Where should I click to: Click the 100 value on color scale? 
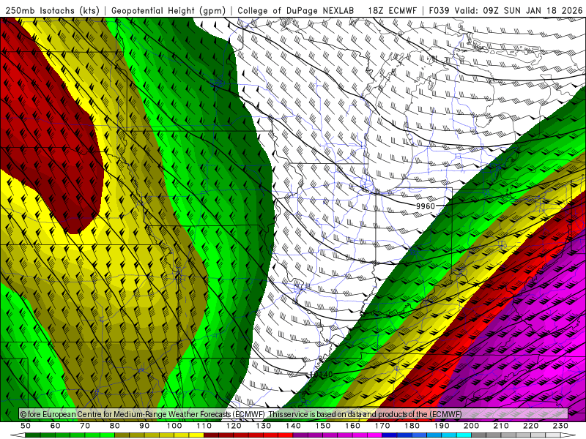[x=174, y=426]
